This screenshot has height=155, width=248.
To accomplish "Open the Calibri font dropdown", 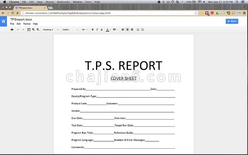I will tap(70, 29).
